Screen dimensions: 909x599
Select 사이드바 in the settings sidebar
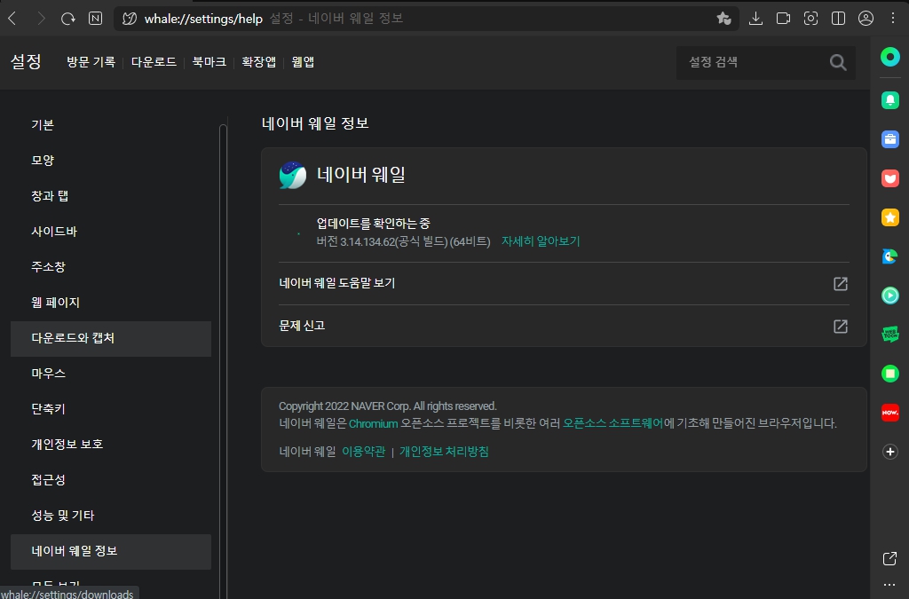click(x=111, y=232)
